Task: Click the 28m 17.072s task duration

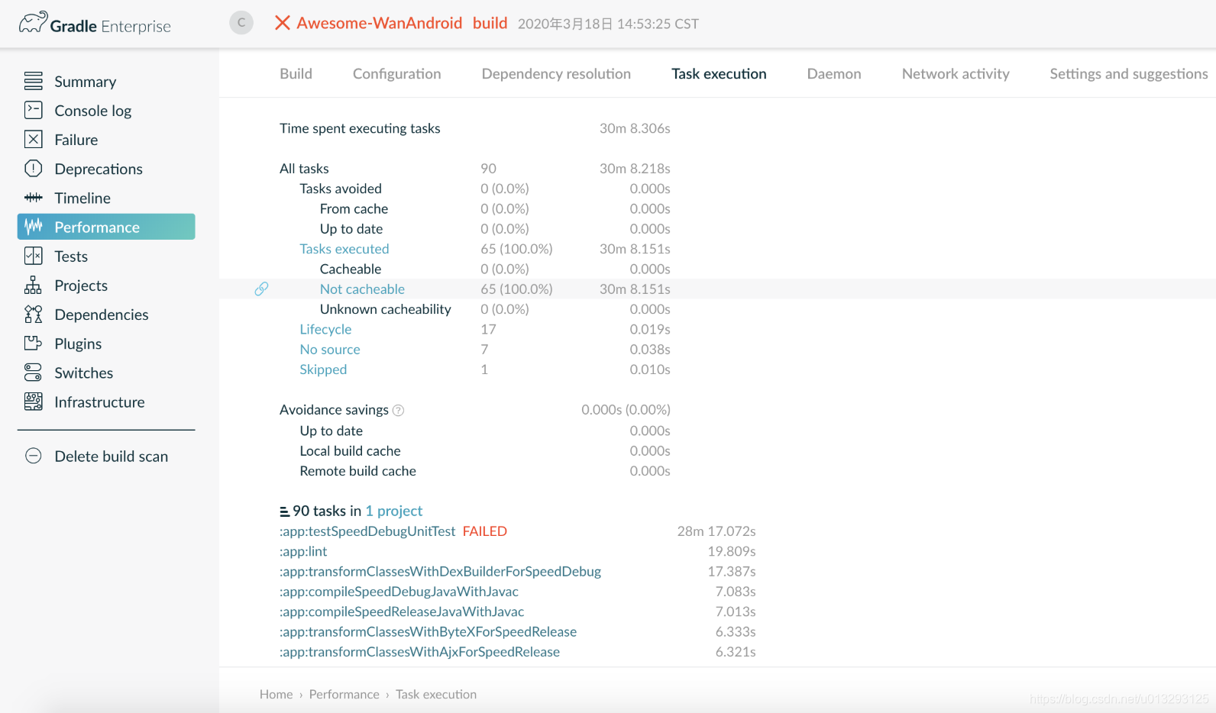Action: coord(716,531)
